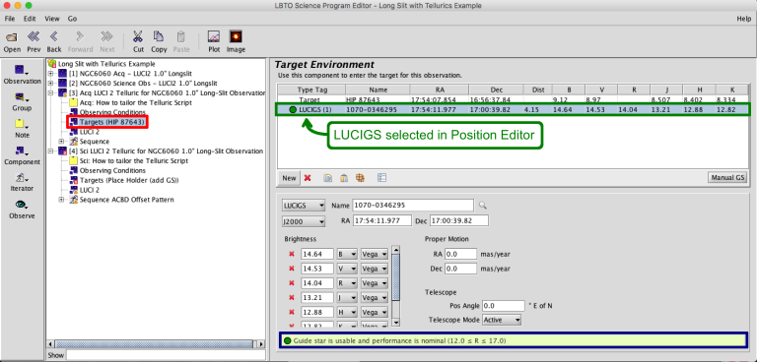Viewport: 757px width, 362px height.
Task: Remove the 14.64 B magnitude entry
Action: click(x=291, y=254)
